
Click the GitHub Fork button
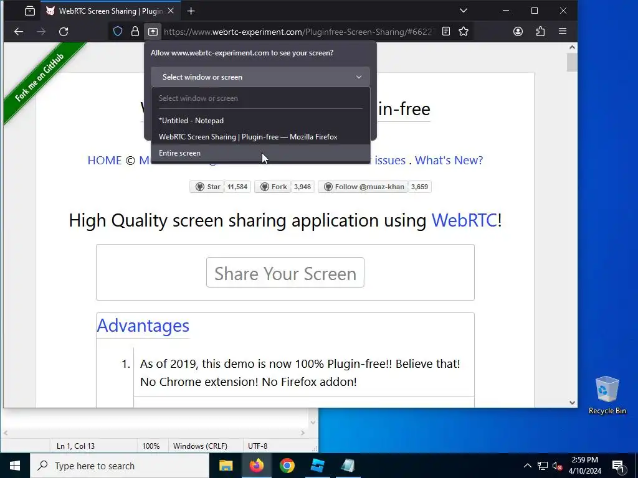point(273,187)
